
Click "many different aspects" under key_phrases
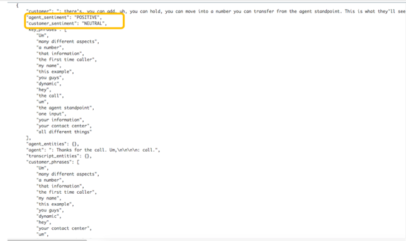(68, 42)
